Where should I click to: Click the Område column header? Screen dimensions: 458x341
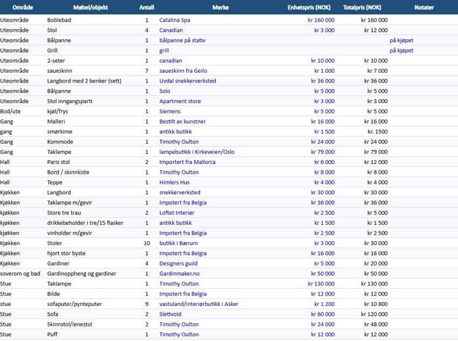23,7
